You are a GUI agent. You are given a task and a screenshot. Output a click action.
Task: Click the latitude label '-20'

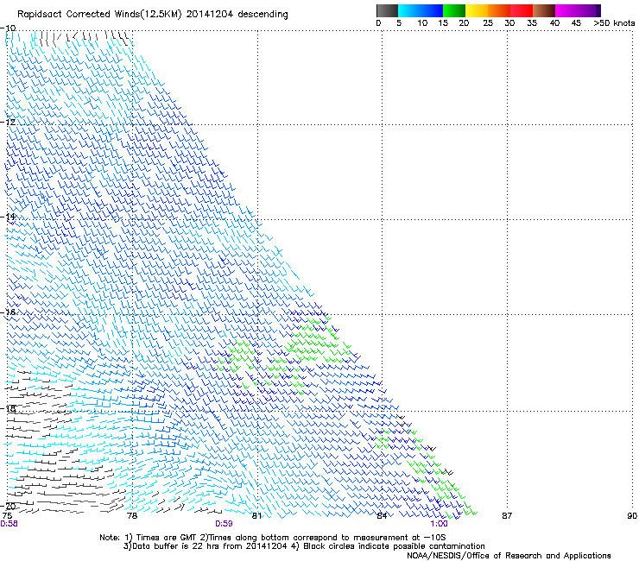pos(8,506)
